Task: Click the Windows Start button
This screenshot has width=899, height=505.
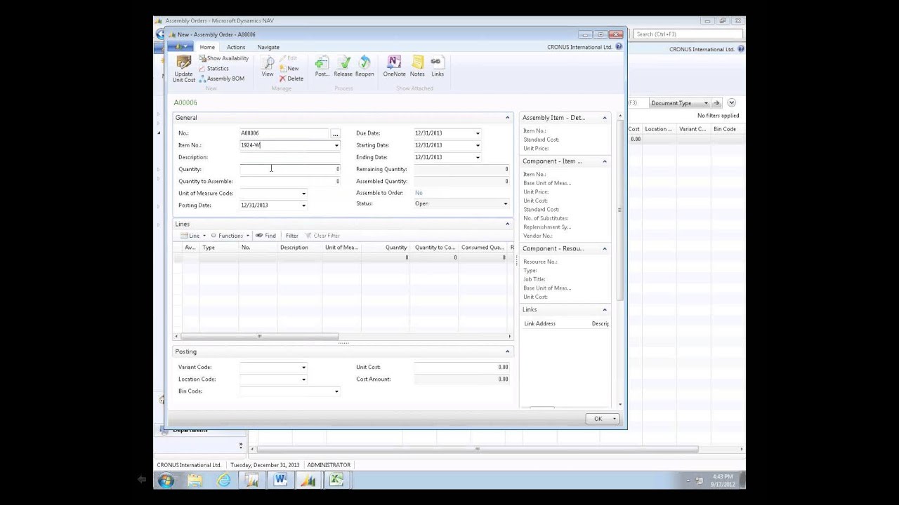Action: (x=166, y=480)
